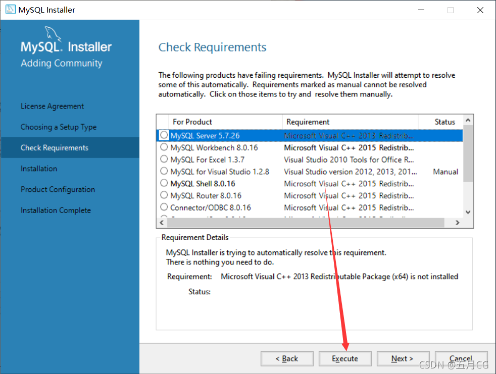Click the Next button
Viewport: 496px width, 374px height.
tap(403, 358)
